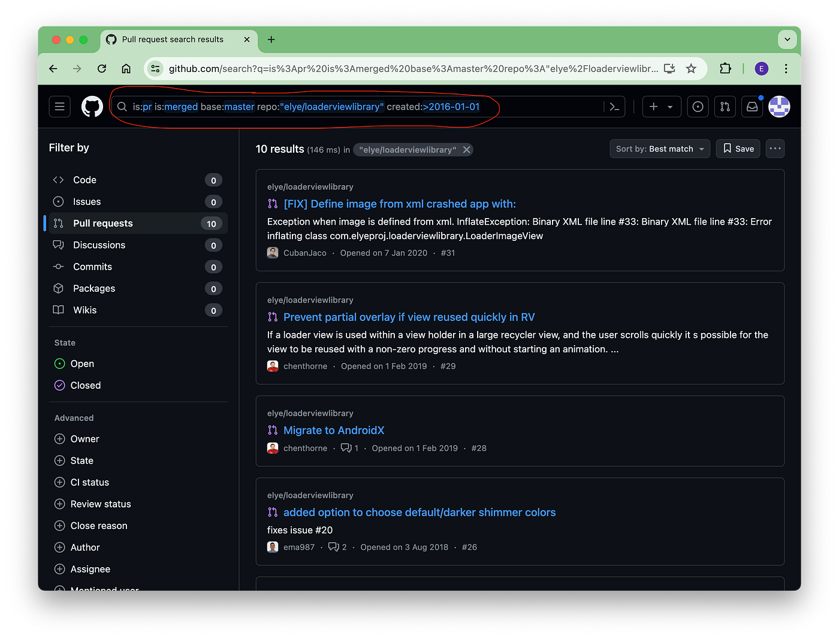The image size is (839, 641).
Task: Click ema987's avatar thumbnail
Action: [x=273, y=547]
